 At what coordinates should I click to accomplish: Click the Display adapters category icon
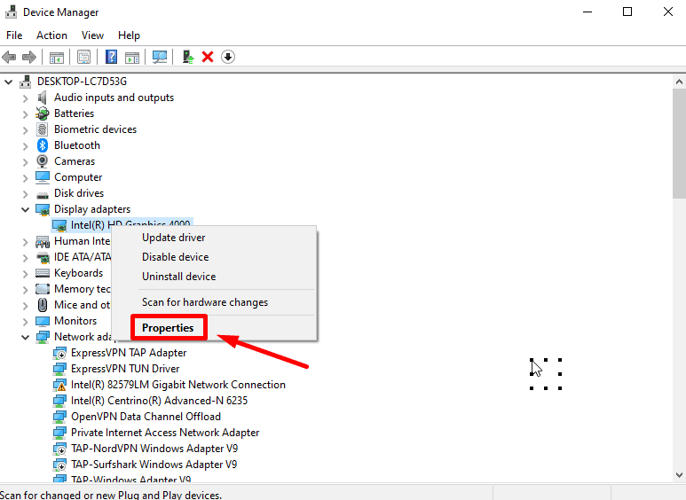(x=43, y=210)
